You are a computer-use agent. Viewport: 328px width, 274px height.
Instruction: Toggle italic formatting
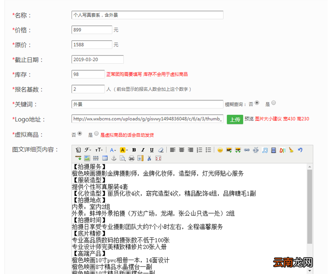[x=143, y=150]
